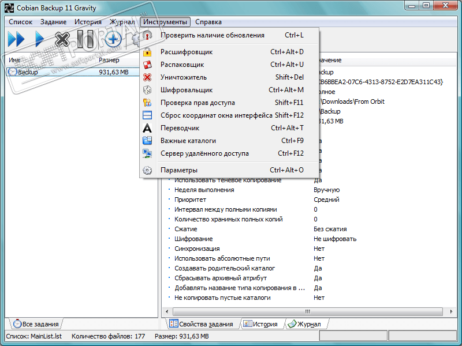Click the check for updates icon
The image size is (462, 346).
coord(147,35)
